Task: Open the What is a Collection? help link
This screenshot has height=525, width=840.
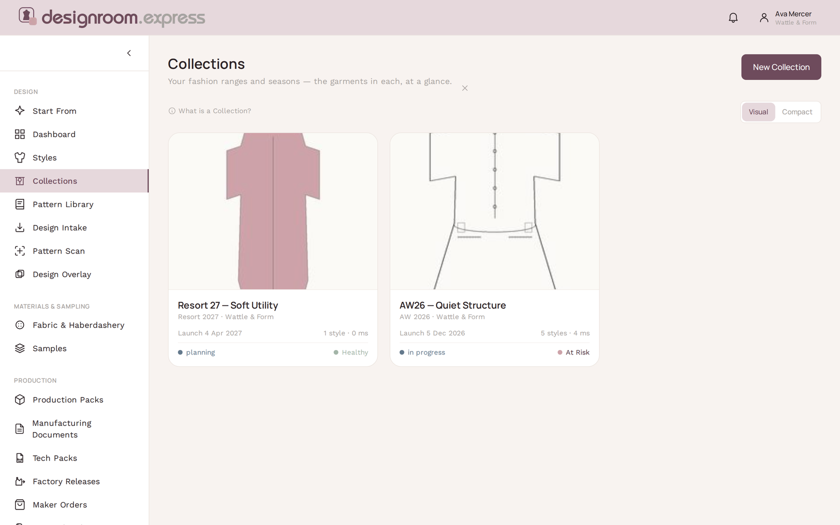Action: click(210, 111)
